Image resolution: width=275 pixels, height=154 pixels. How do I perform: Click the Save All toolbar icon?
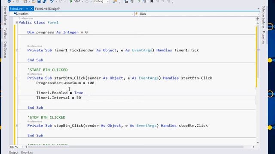click(x=45, y=1)
